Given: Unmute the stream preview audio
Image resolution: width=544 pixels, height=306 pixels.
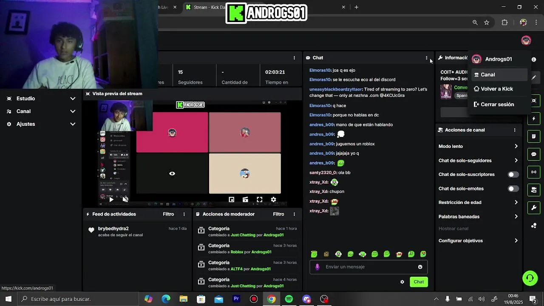Looking at the screenshot, I should point(125,199).
